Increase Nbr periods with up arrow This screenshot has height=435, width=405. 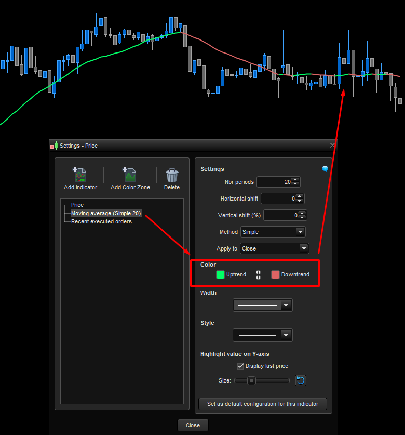pos(295,180)
